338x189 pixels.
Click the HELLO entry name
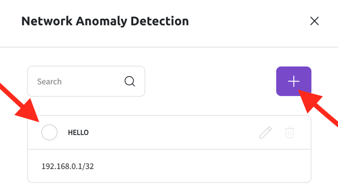pos(78,133)
